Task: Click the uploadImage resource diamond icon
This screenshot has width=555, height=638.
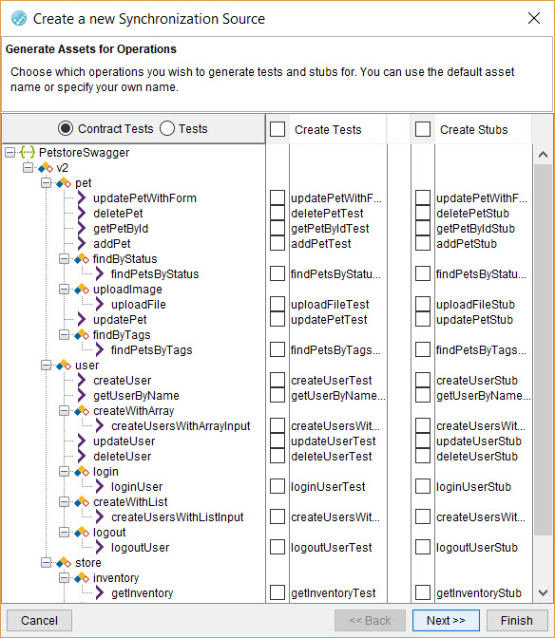Action: coord(82,290)
